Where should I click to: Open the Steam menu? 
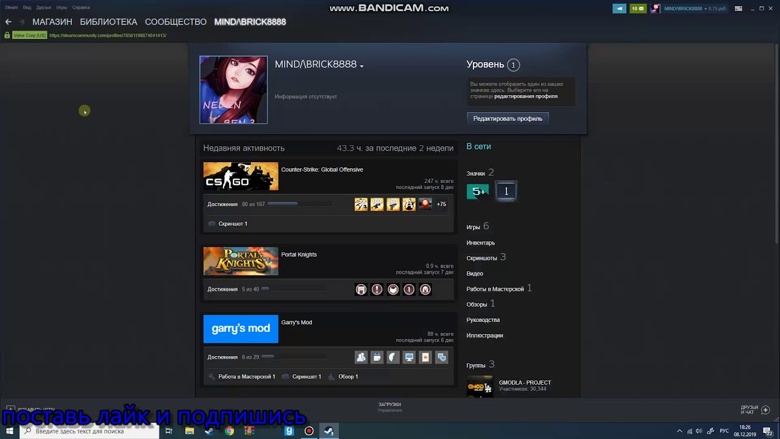pos(12,7)
